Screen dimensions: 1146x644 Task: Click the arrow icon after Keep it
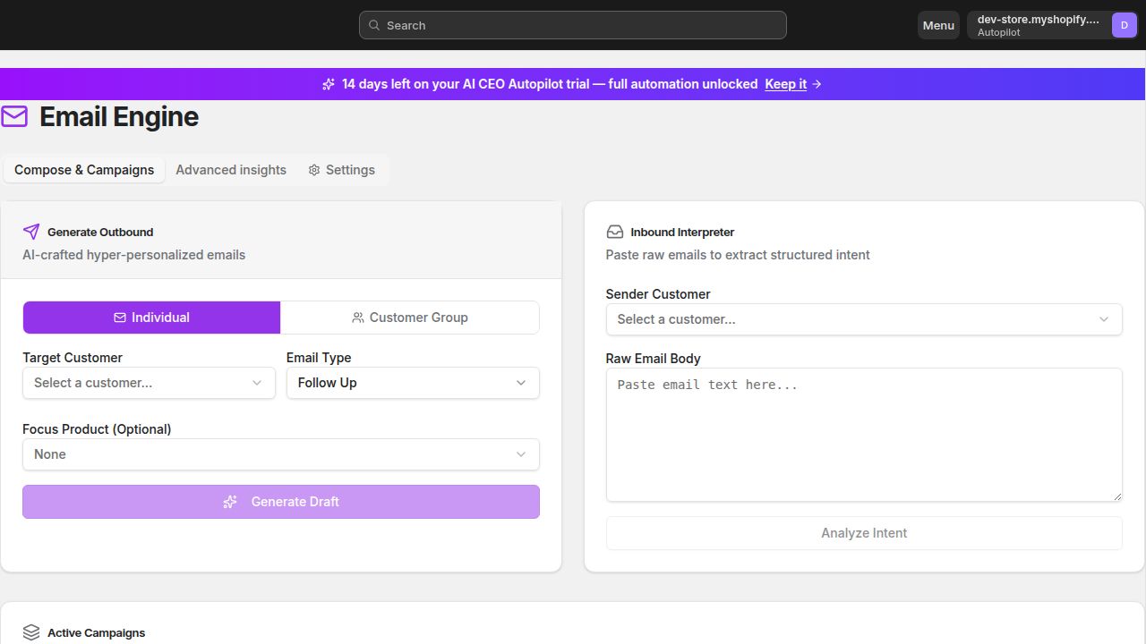817,84
